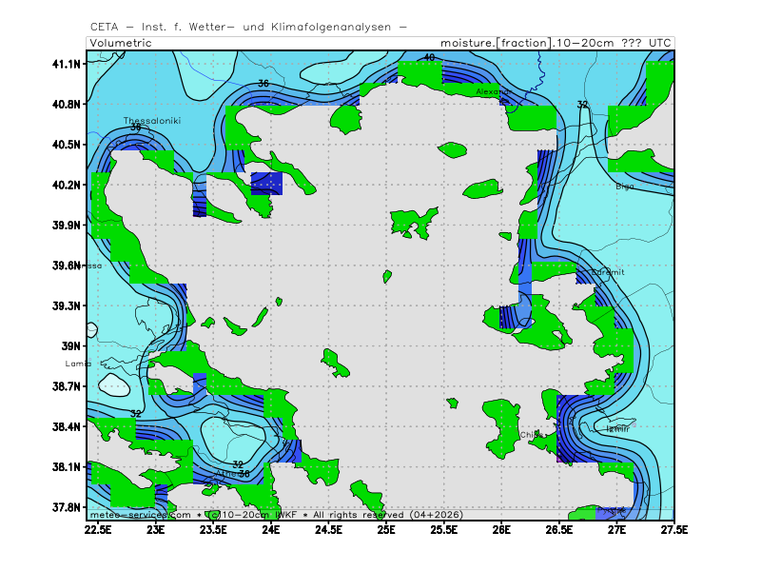Click the Edremit place name
The image size is (761, 571).
[x=608, y=272]
